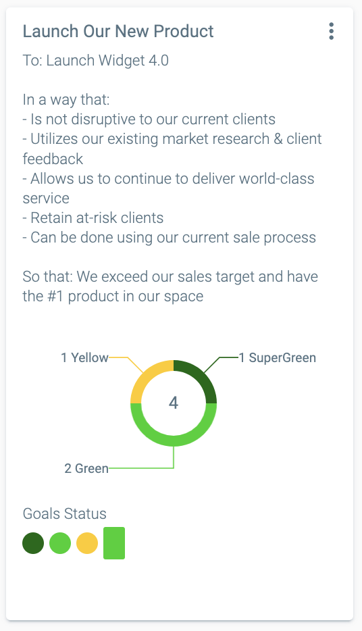The image size is (362, 631).
Task: Click the total count 4 in donut center
Action: pos(174,403)
